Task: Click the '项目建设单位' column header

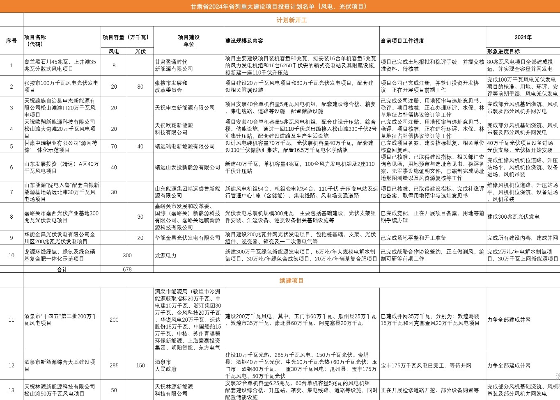Action: click(189, 41)
